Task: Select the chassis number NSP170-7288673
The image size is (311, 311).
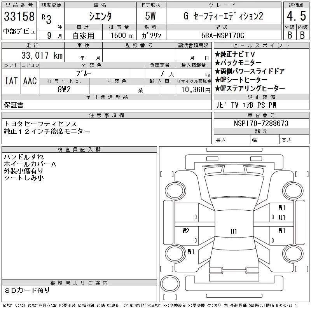Action: point(261,123)
